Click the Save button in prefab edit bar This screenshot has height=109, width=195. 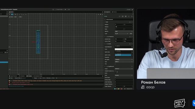tap(16, 17)
